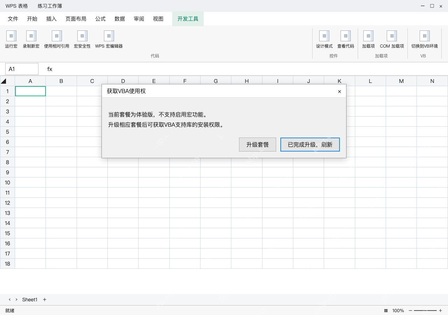Image resolution: width=448 pixels, height=315 pixels.
Task: Switch to the 视图 tab
Action: [x=158, y=19]
